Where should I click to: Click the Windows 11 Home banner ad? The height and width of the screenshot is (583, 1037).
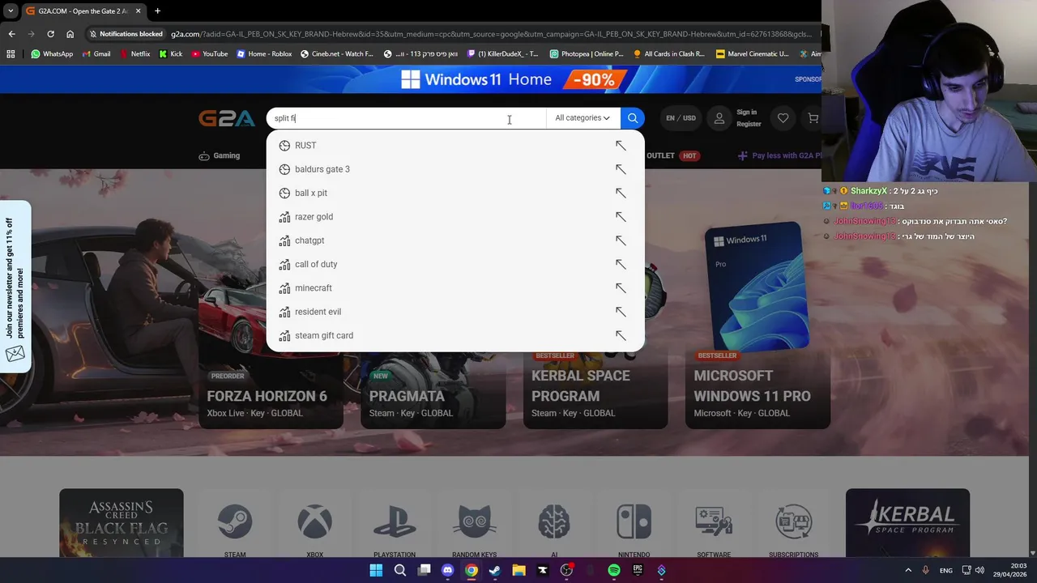(514, 79)
